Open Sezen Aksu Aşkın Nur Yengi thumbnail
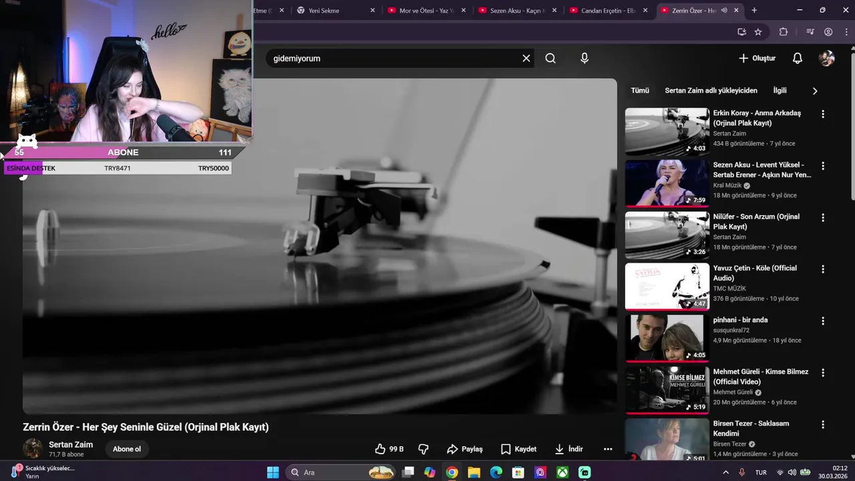The width and height of the screenshot is (855, 481). [667, 183]
